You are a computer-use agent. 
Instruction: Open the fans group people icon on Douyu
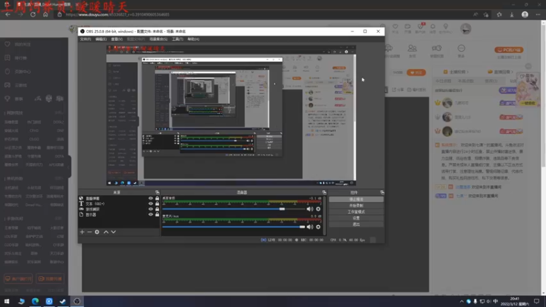(x=412, y=48)
